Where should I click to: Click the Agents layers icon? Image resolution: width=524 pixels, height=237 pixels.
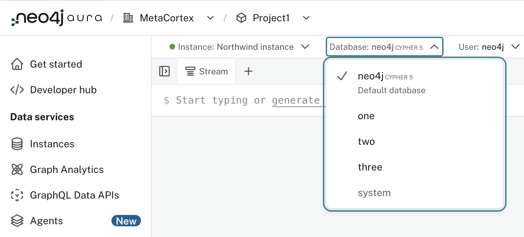pyautogui.click(x=17, y=221)
